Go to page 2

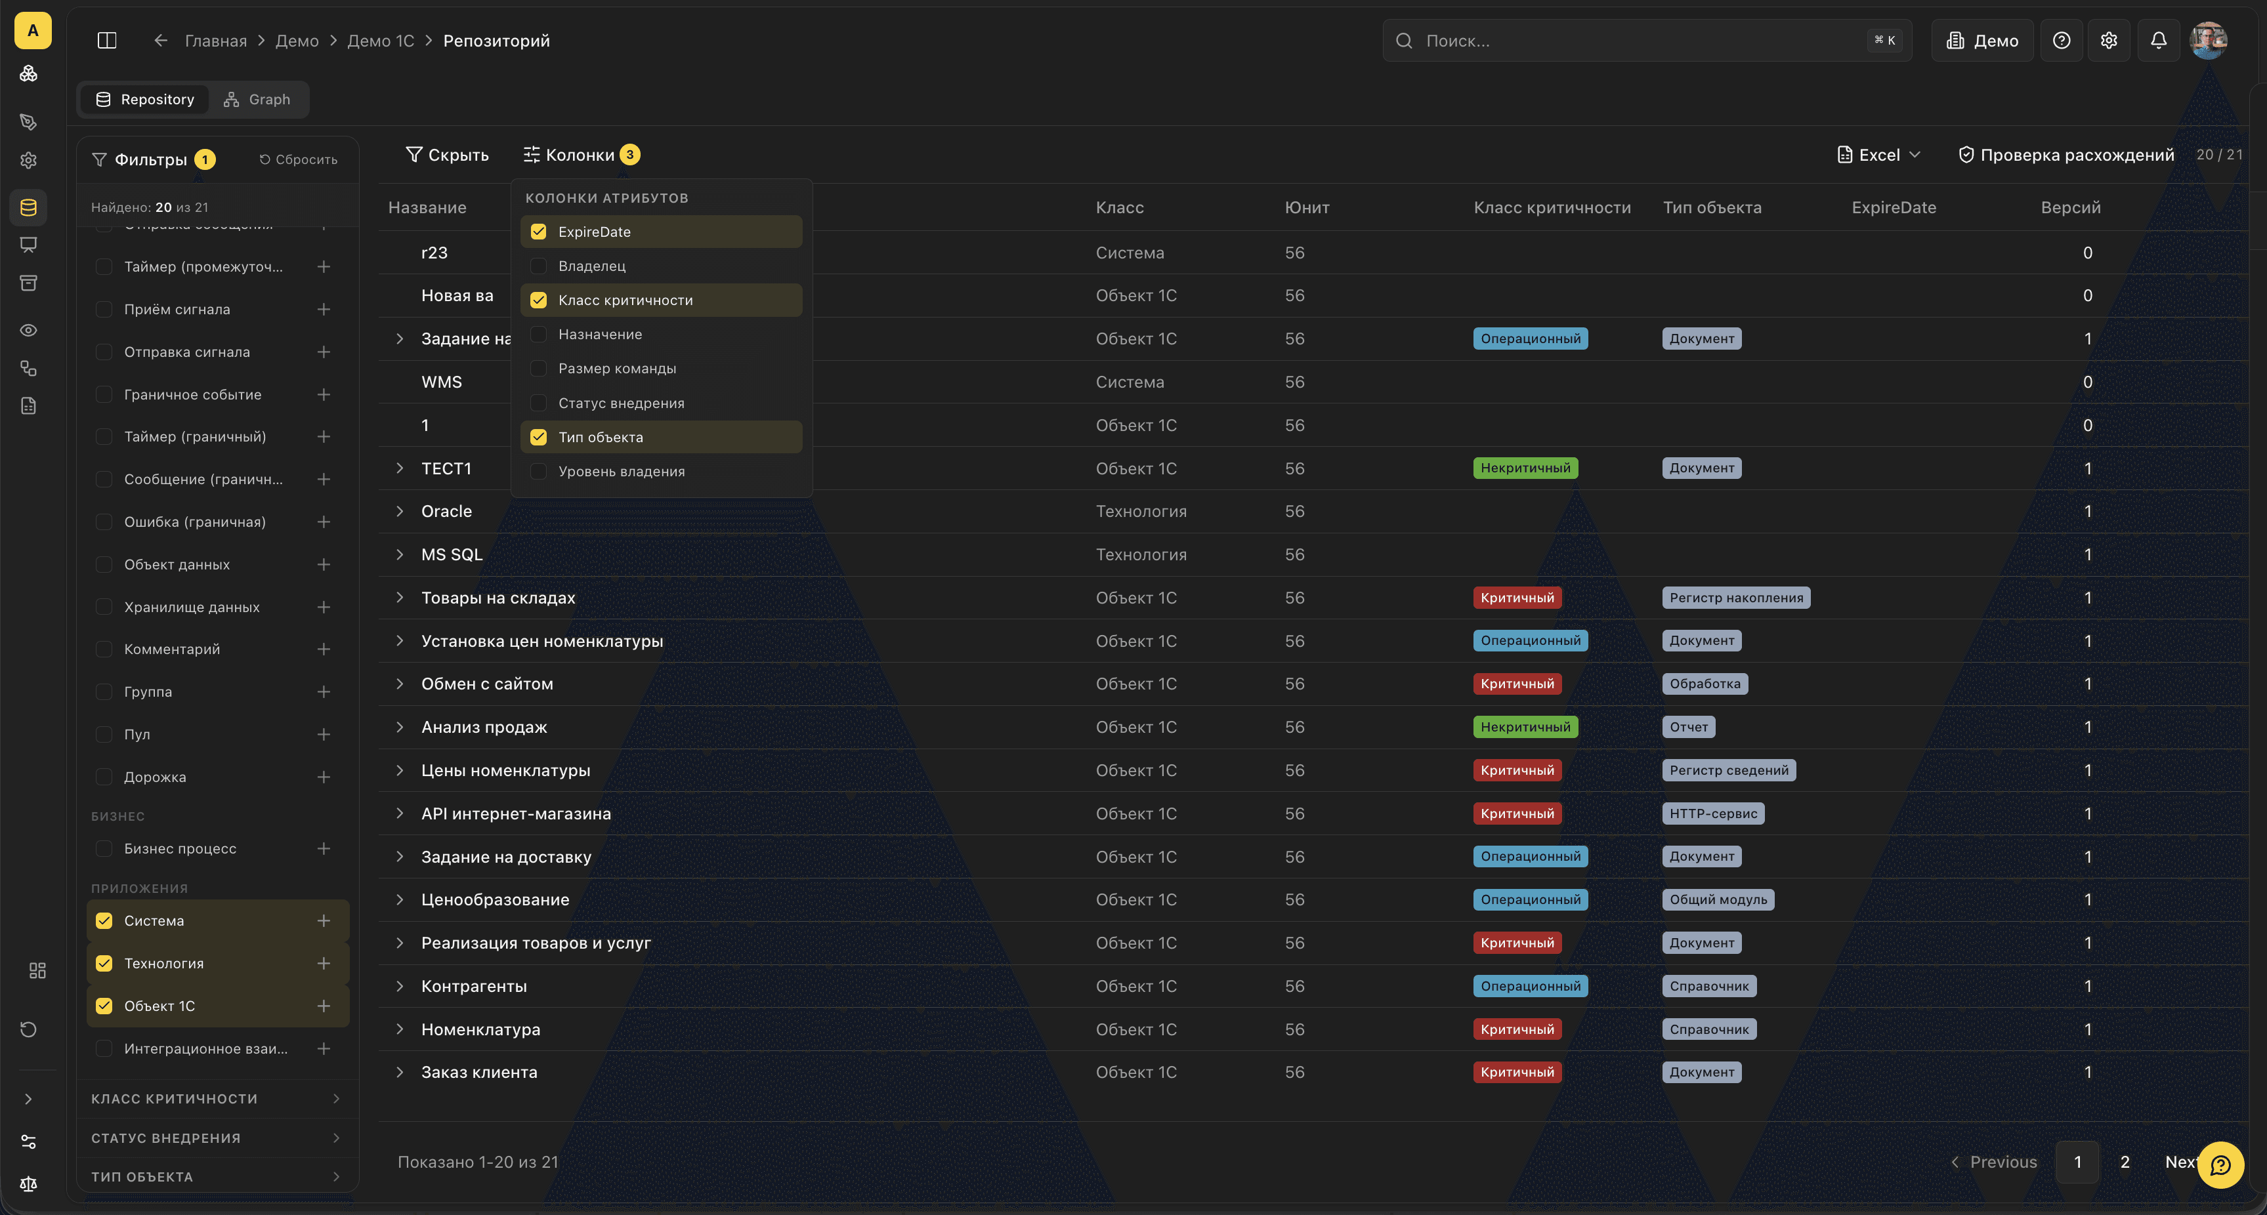(x=2125, y=1163)
